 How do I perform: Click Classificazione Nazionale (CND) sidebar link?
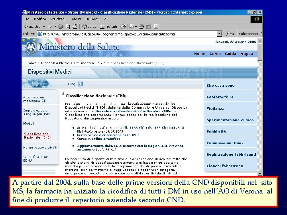(x=37, y=135)
